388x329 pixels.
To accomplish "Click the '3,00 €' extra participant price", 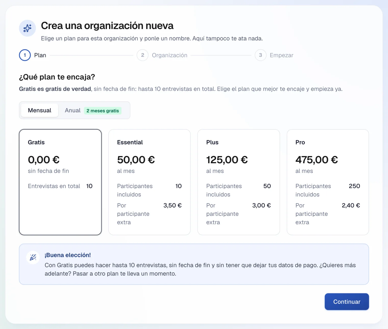I will pos(262,205).
